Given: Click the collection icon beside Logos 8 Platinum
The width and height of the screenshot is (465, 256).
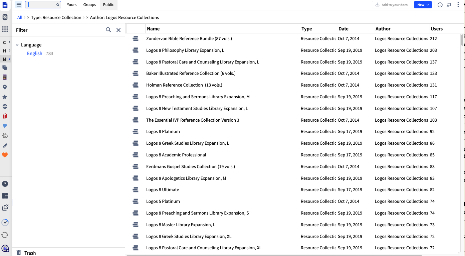Looking at the screenshot, I should pos(136,132).
